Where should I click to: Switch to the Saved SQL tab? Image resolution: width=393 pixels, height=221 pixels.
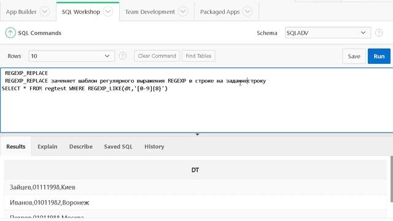118,147
